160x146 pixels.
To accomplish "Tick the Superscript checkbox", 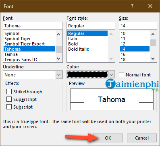I will [9, 99].
